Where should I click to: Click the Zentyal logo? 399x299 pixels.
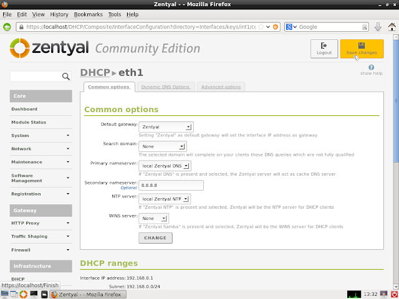(x=49, y=48)
